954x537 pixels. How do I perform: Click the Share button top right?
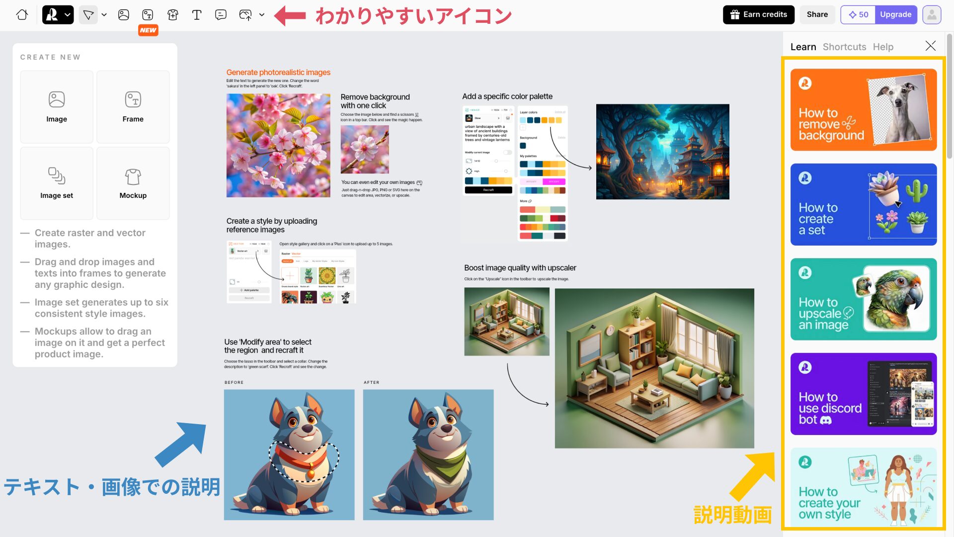(817, 14)
